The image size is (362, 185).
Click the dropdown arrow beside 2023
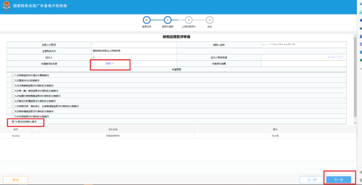pos(113,63)
